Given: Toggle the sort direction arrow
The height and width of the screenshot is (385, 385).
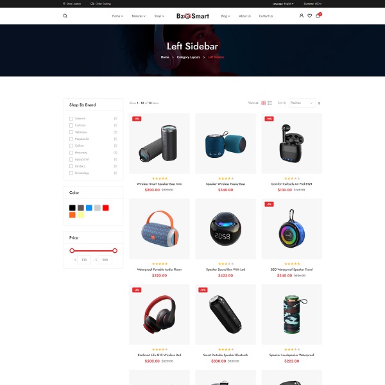Looking at the screenshot, I should 319,103.
